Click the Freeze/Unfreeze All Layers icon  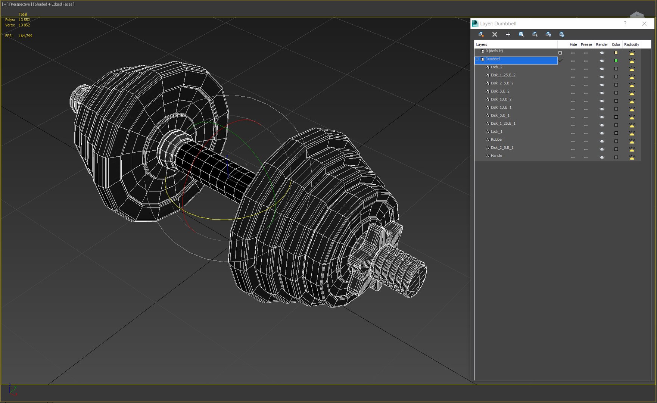coord(562,34)
